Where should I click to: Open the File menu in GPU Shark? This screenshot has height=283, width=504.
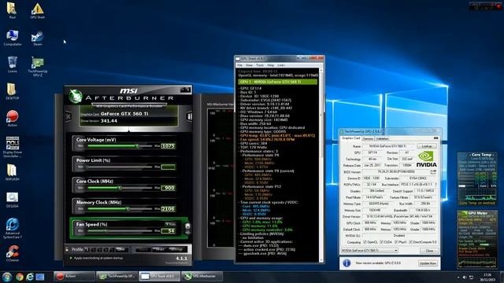[x=239, y=65]
